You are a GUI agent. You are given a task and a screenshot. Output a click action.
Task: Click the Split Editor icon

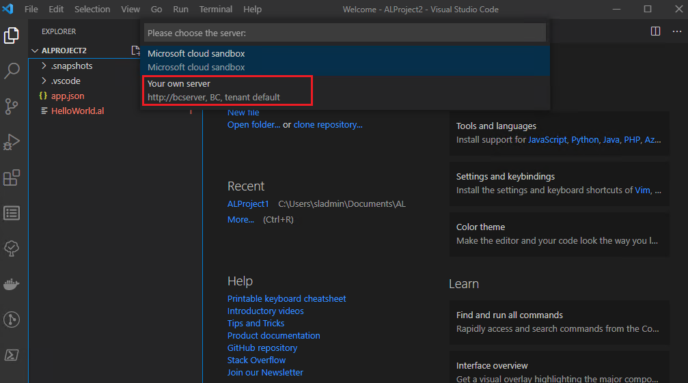pos(655,31)
